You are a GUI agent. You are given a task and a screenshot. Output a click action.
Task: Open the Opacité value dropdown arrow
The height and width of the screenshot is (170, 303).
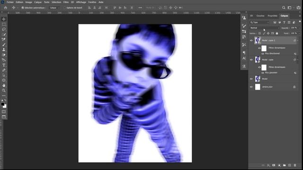(x=299, y=28)
